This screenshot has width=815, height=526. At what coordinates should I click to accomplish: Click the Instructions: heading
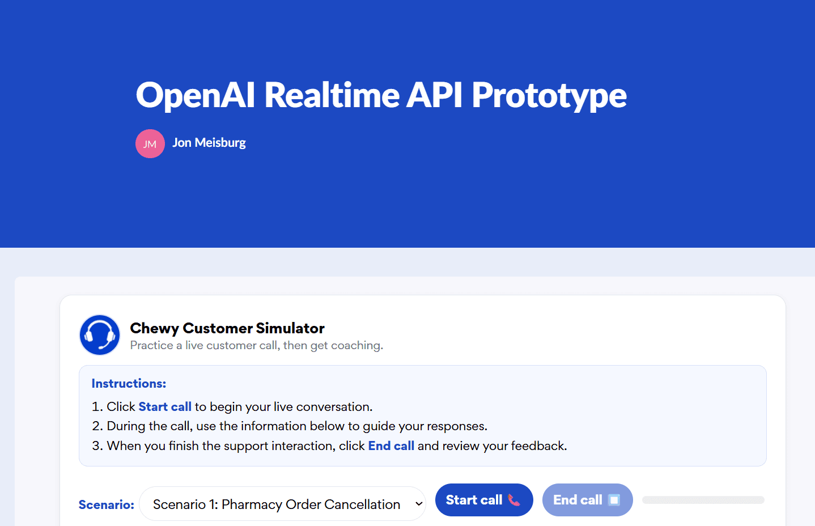(x=129, y=384)
